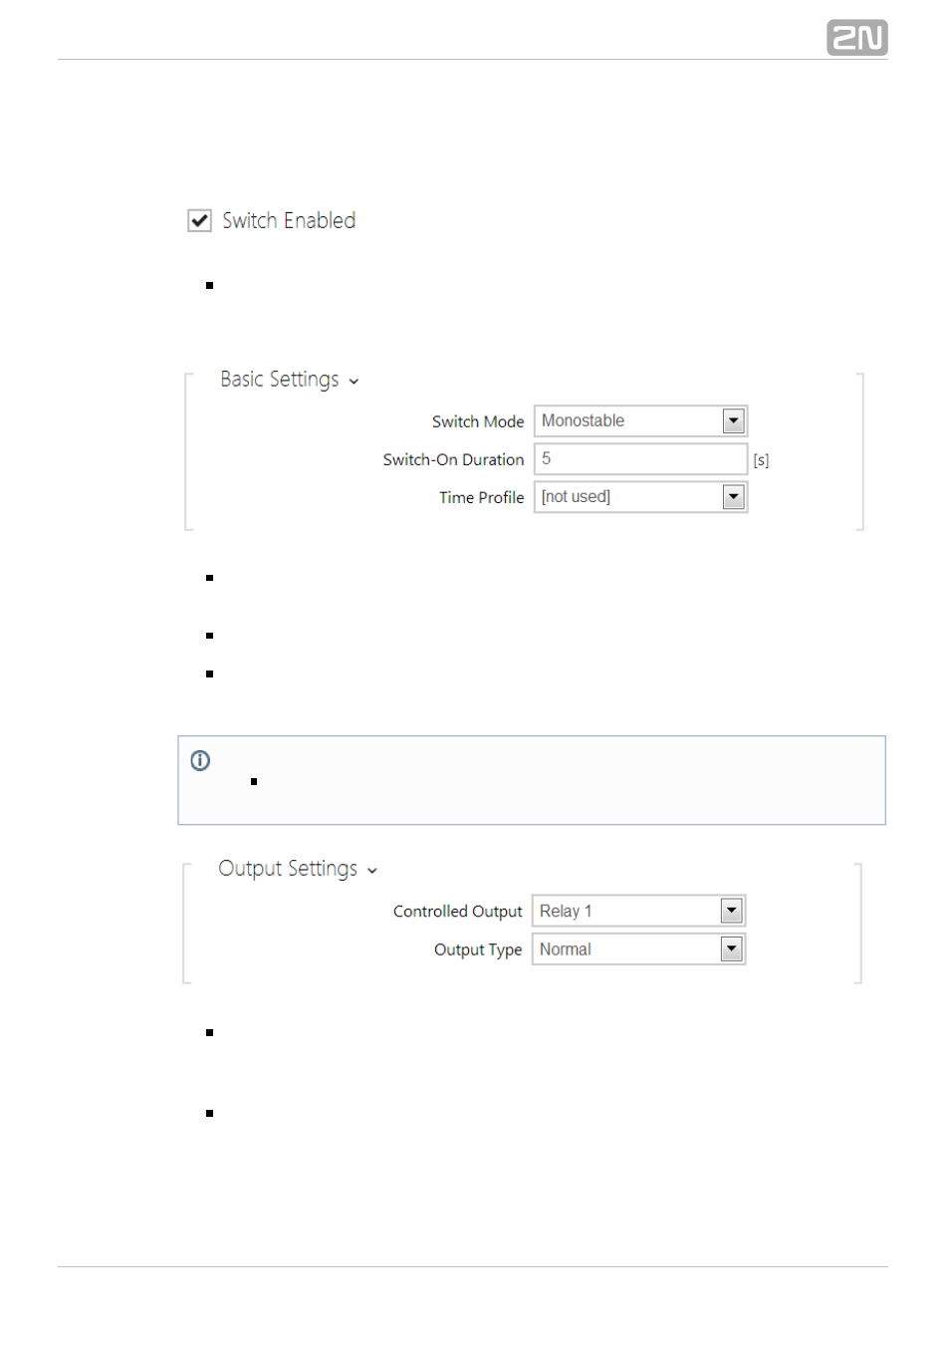Click the Switch Mode label
The width and height of the screenshot is (950, 1345).
tap(478, 421)
